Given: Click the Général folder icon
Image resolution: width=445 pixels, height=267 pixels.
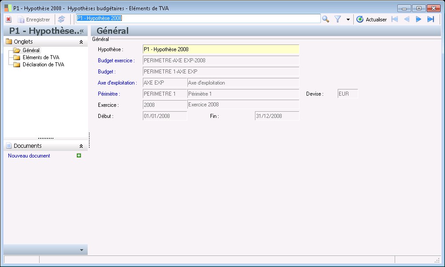Looking at the screenshot, I should coord(17,50).
